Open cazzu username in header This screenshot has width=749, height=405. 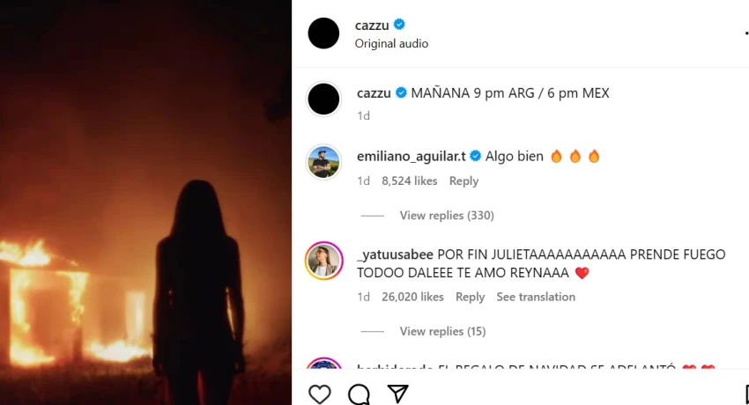click(372, 26)
